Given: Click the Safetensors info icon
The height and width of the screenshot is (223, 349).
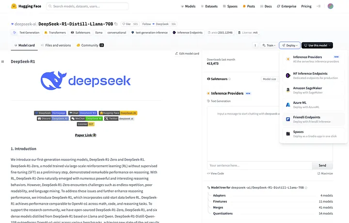Looking at the screenshot, I should point(229,79).
